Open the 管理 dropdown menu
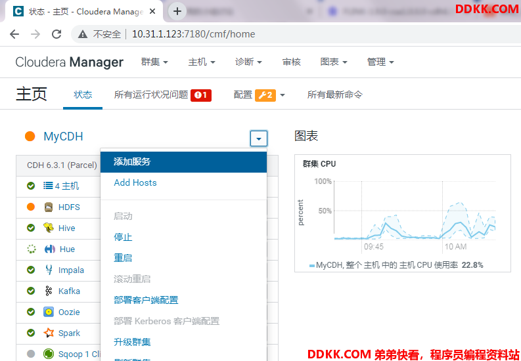The height and width of the screenshot is (361, 521). pyautogui.click(x=380, y=62)
